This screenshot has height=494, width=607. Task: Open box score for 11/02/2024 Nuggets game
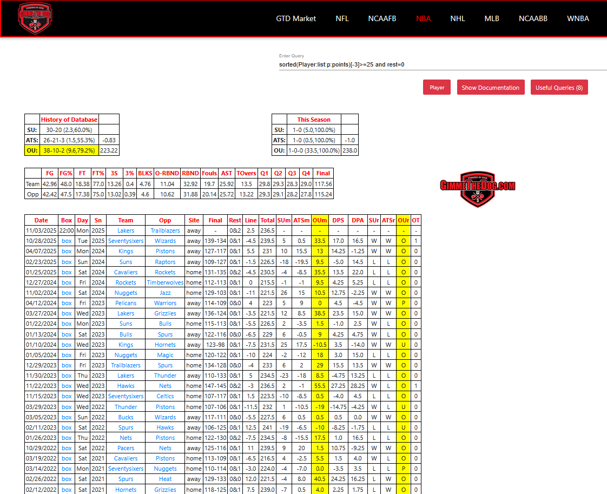pyautogui.click(x=67, y=293)
